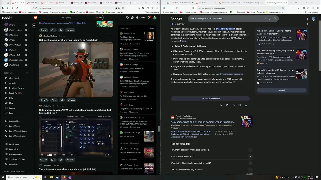Open AI Overview more options menu
The image size is (321, 180).
(307, 24)
